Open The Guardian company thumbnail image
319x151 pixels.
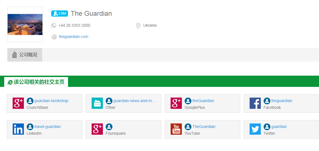25,24
